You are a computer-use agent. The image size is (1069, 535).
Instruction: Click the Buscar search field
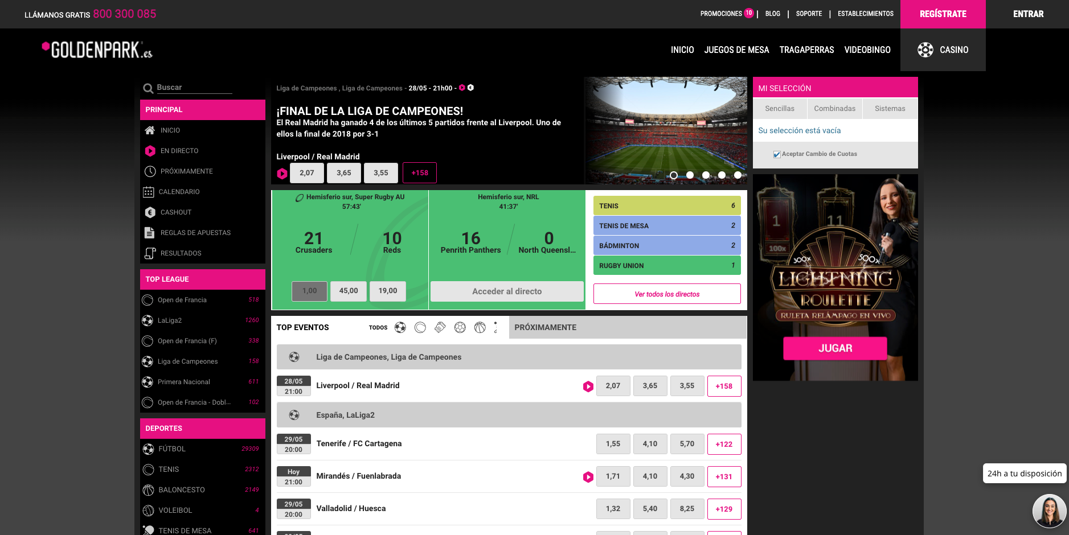194,88
